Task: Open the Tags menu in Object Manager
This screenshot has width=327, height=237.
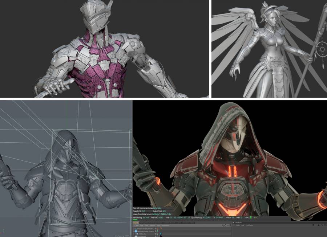Action: (158, 225)
